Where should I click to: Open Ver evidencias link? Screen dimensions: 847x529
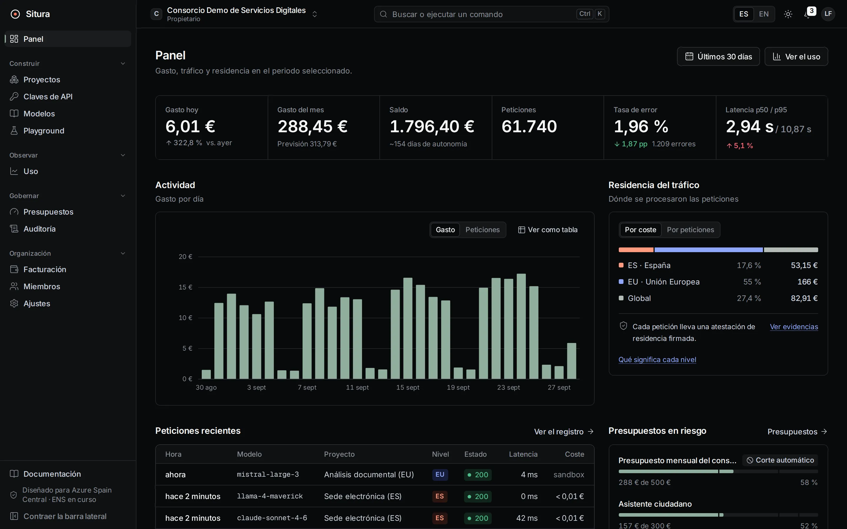pyautogui.click(x=794, y=327)
